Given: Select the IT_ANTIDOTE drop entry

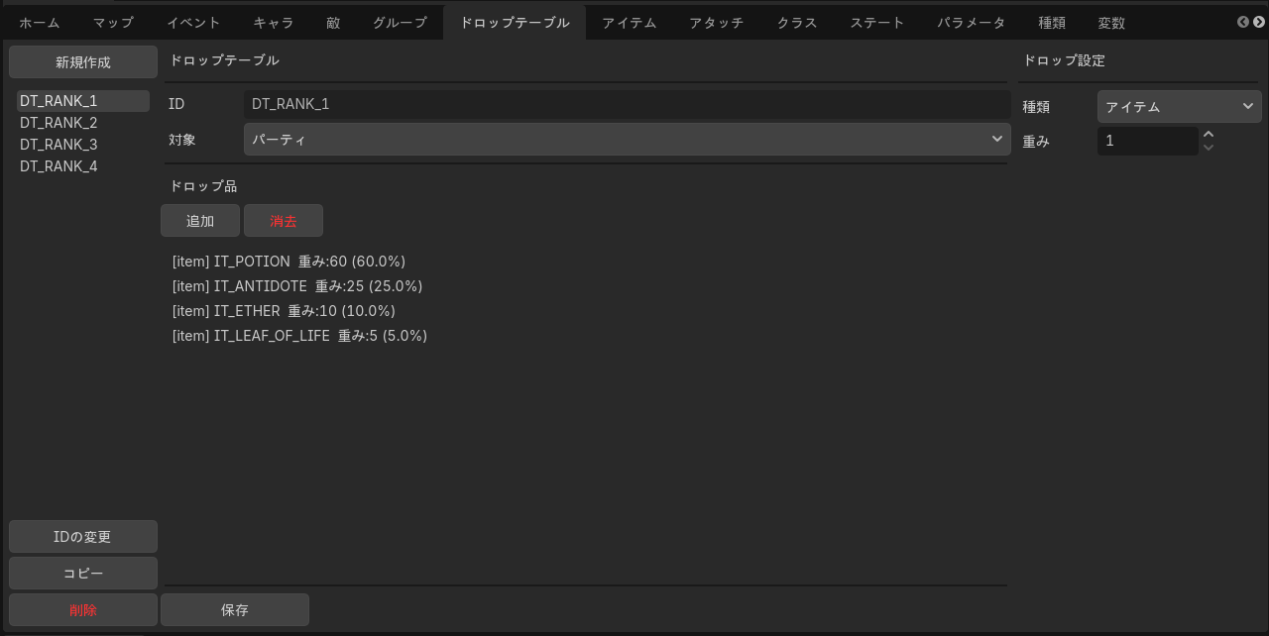Looking at the screenshot, I should coord(297,286).
